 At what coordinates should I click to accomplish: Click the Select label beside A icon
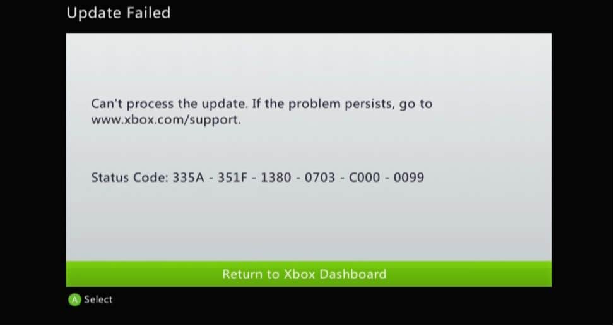[x=98, y=299]
